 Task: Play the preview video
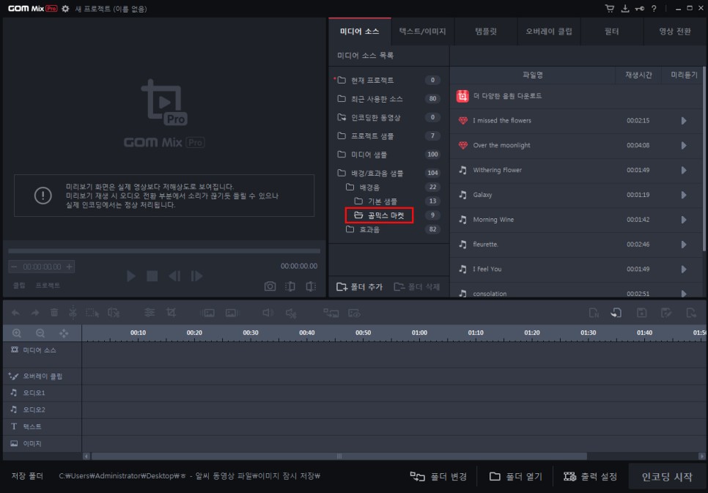[x=131, y=276]
